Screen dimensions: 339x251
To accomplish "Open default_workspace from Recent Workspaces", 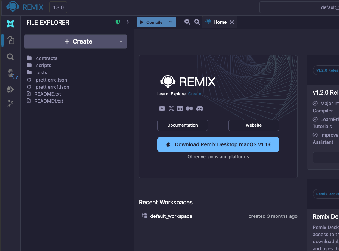I will 171,216.
